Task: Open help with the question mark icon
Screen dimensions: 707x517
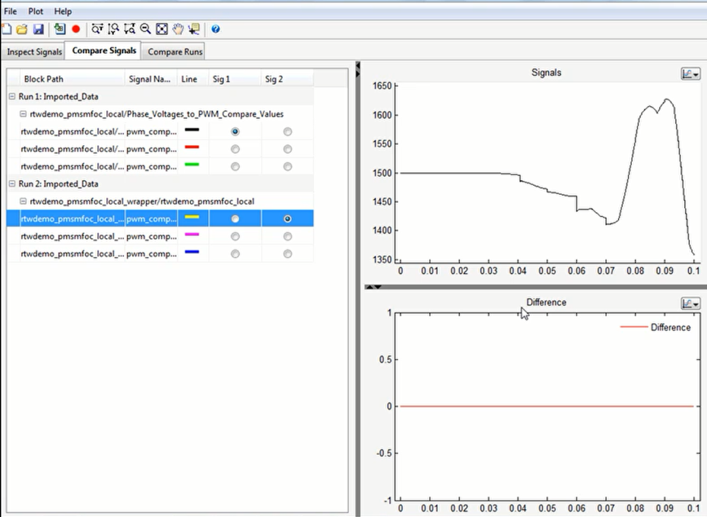Action: [x=215, y=29]
